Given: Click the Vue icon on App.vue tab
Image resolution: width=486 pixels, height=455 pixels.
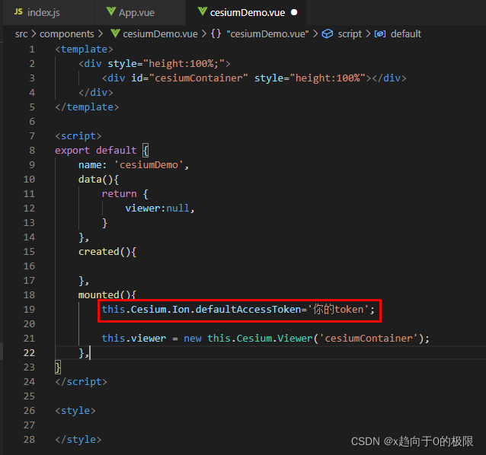Looking at the screenshot, I should (x=111, y=11).
